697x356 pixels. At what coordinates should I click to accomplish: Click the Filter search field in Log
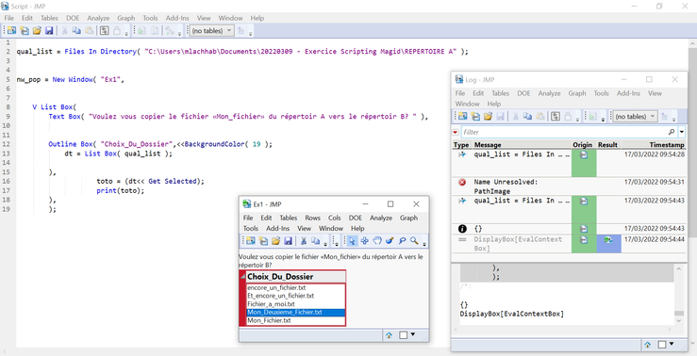[565, 132]
